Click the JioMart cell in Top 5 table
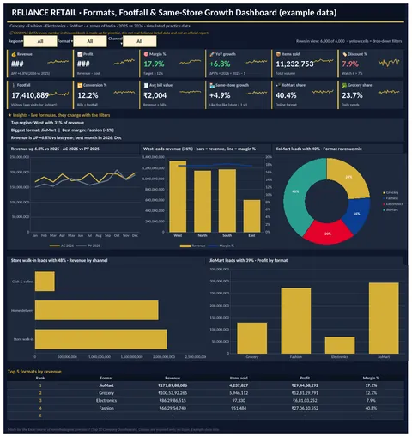The width and height of the screenshot is (412, 437). coord(106,385)
